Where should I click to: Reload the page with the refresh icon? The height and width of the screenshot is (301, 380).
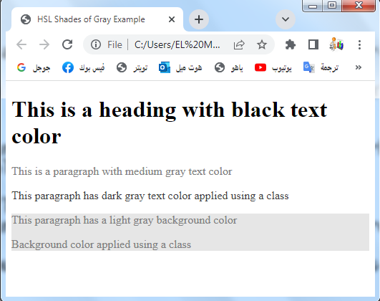[x=67, y=44]
